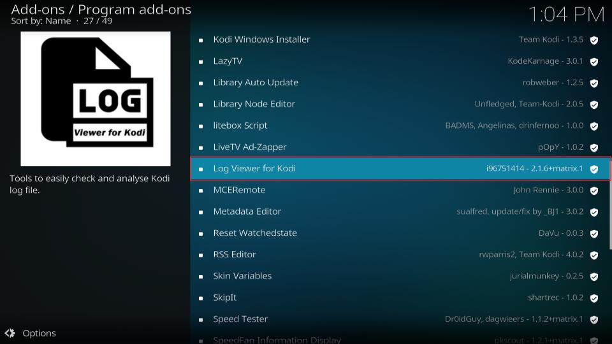This screenshot has height=344, width=612.
Task: Select Library Auto Update add-on
Action: point(400,82)
